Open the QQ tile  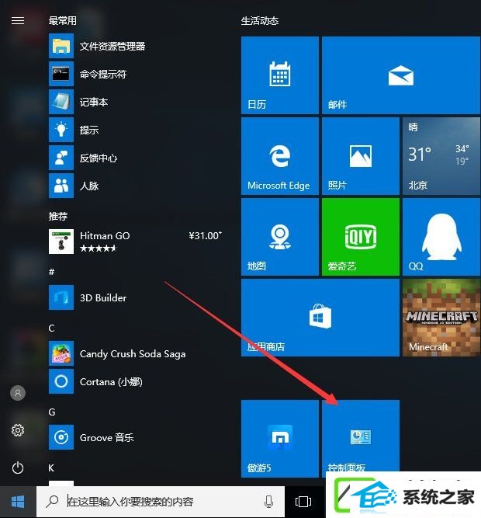(441, 237)
